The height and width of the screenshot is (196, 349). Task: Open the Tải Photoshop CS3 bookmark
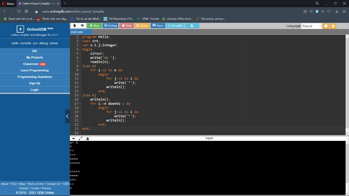click(x=119, y=19)
